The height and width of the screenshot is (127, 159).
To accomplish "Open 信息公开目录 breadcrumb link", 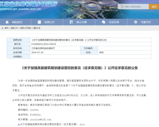I will click(x=25, y=28).
